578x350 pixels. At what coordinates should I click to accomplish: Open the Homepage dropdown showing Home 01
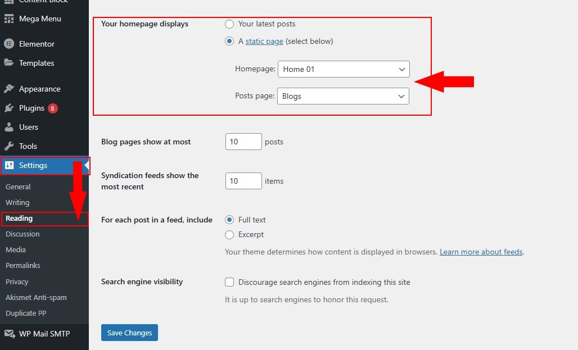(344, 69)
